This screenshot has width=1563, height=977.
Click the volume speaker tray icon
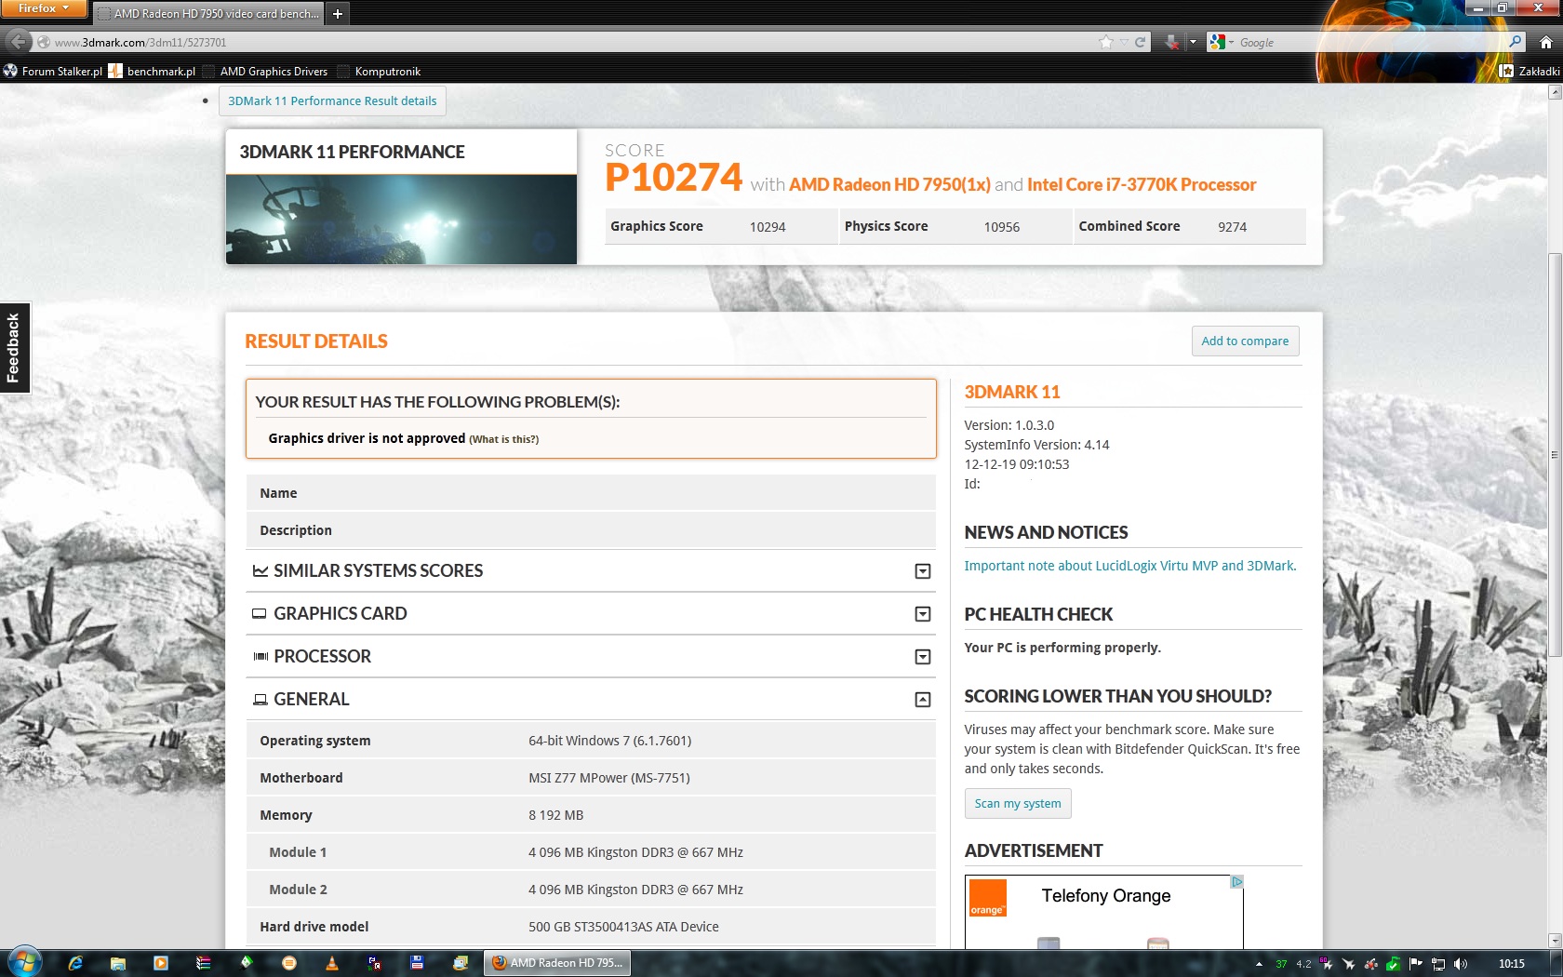[x=1461, y=964]
